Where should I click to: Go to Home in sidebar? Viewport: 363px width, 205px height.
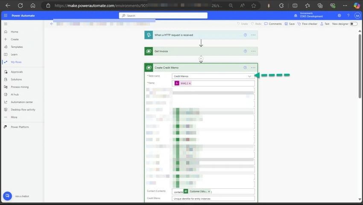(15, 32)
